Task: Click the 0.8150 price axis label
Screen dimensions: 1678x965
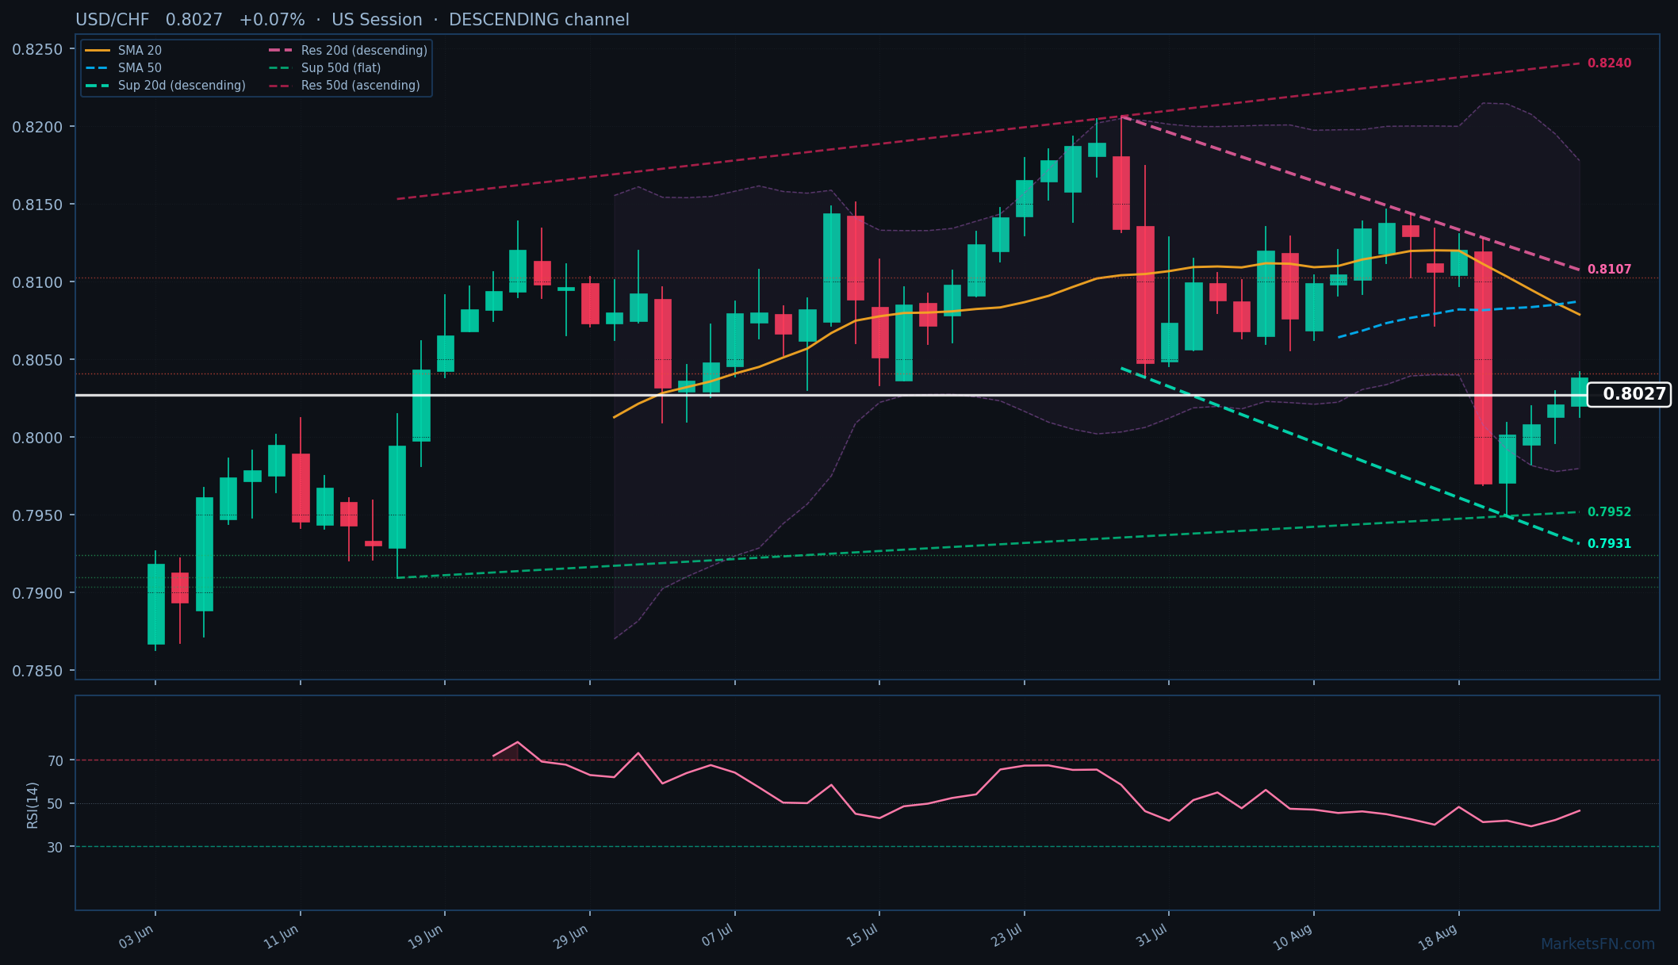Action: point(37,205)
